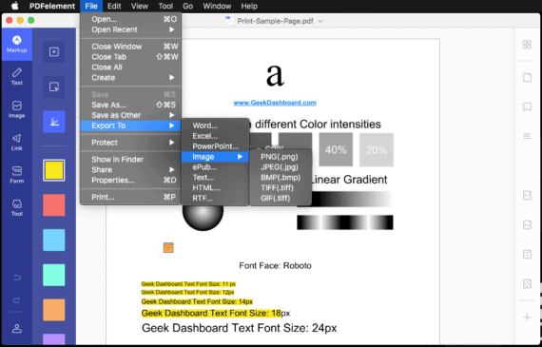
Task: Pick the yellow highlight color
Action: 54,170
